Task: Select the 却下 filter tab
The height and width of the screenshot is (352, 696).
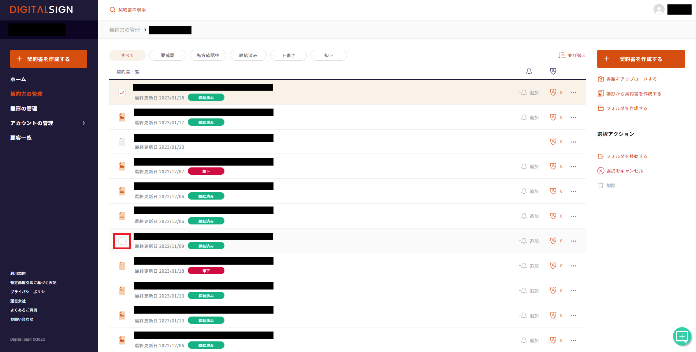Action: pyautogui.click(x=328, y=56)
